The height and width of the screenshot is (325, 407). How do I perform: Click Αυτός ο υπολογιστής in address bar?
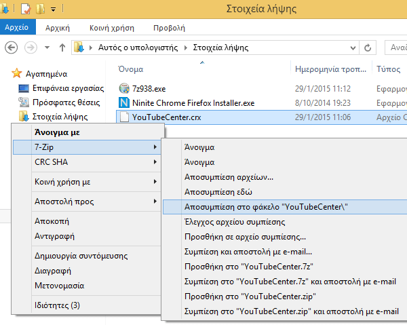(138, 47)
